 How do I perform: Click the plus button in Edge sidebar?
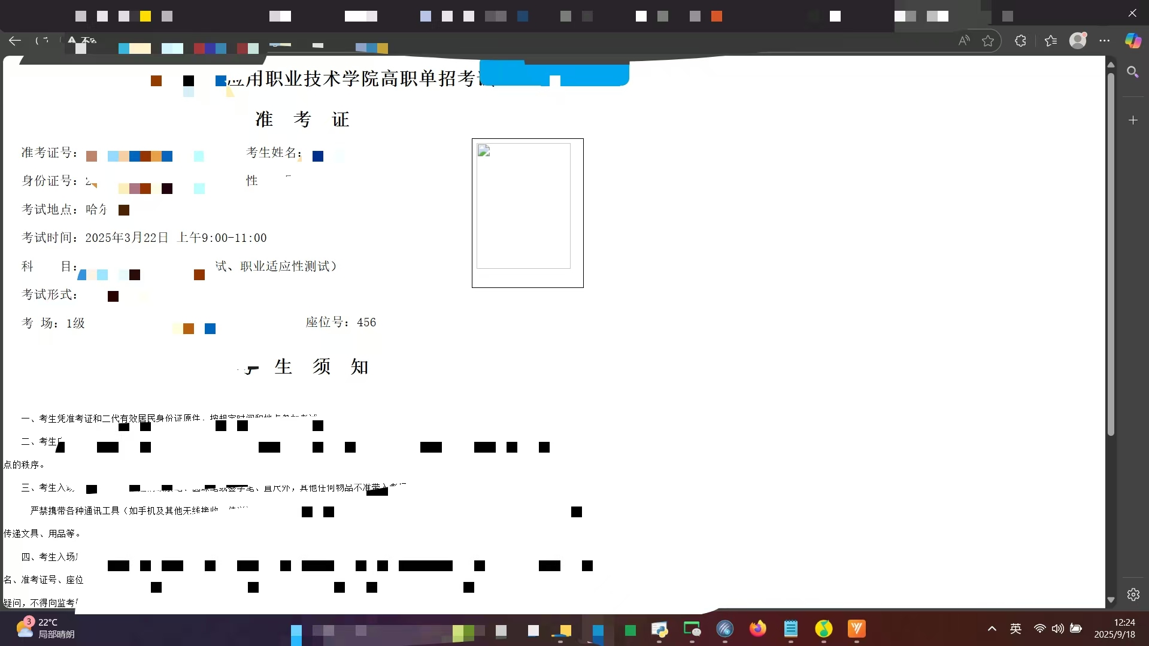[1133, 120]
